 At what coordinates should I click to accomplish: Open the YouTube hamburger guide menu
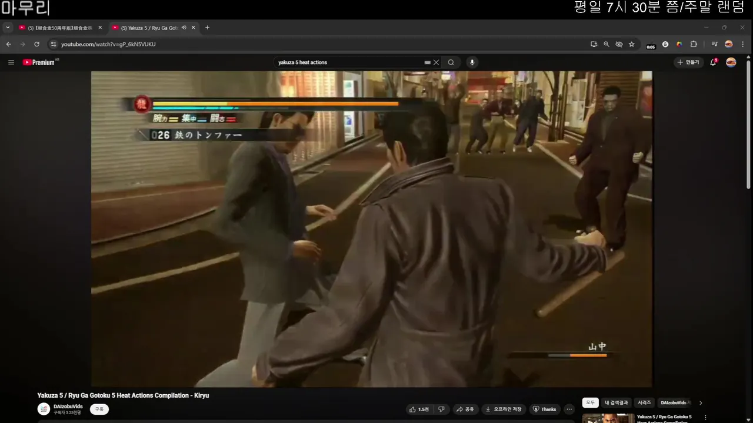point(11,62)
